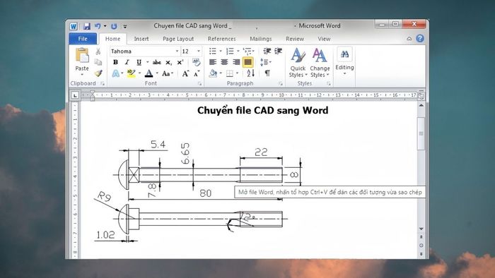Click the Word Help question mark
Viewport: 495px width, 278px height.
pos(420,38)
